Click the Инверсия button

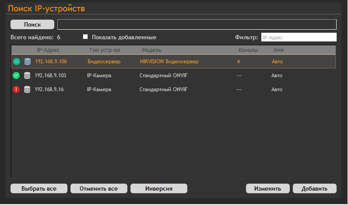159,188
